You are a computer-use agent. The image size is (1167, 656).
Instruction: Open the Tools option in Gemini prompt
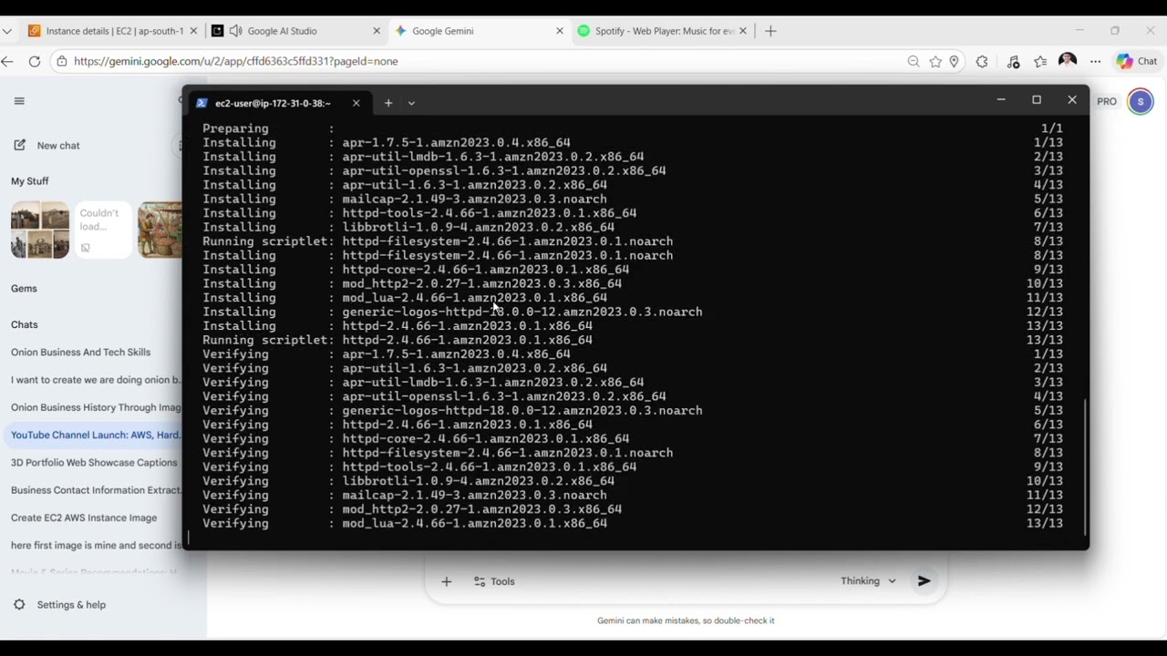tap(494, 581)
